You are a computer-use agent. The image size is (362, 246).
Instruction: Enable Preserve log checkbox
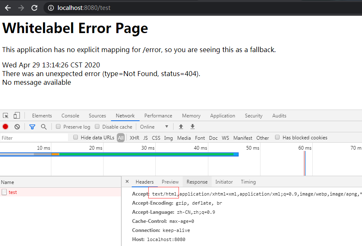pyautogui.click(x=58, y=127)
